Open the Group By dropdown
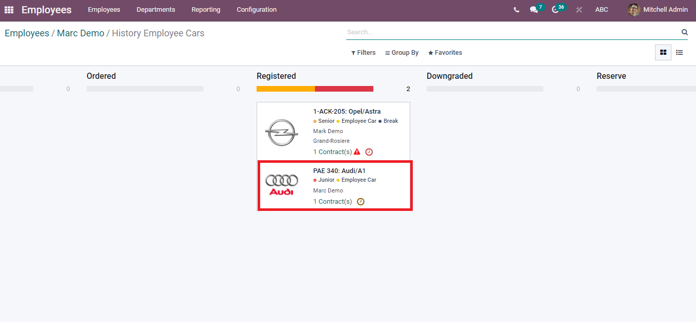Image resolution: width=696 pixels, height=322 pixels. pyautogui.click(x=402, y=53)
